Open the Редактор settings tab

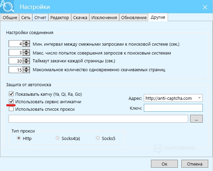60,18
